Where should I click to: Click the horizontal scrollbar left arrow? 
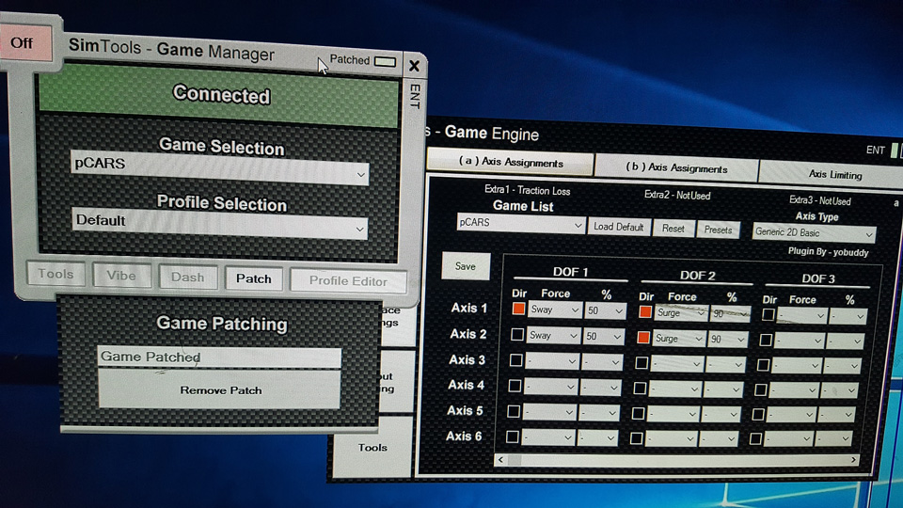(x=500, y=459)
